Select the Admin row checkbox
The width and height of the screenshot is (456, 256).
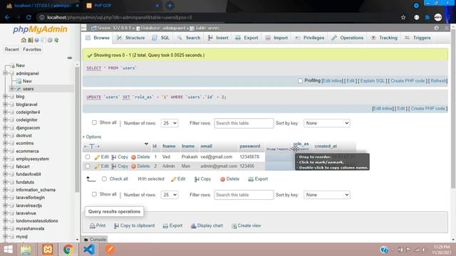coord(88,166)
